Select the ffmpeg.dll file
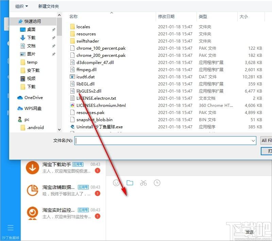The image size is (272, 241). coord(86,70)
